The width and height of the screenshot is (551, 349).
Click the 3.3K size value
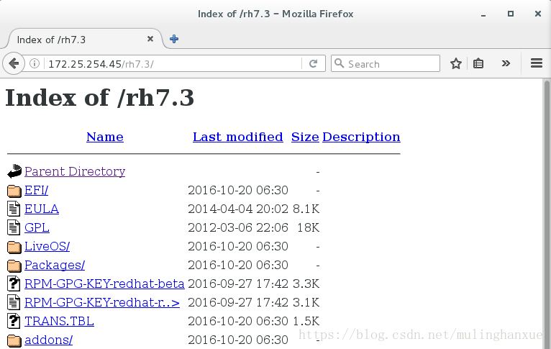click(x=306, y=284)
